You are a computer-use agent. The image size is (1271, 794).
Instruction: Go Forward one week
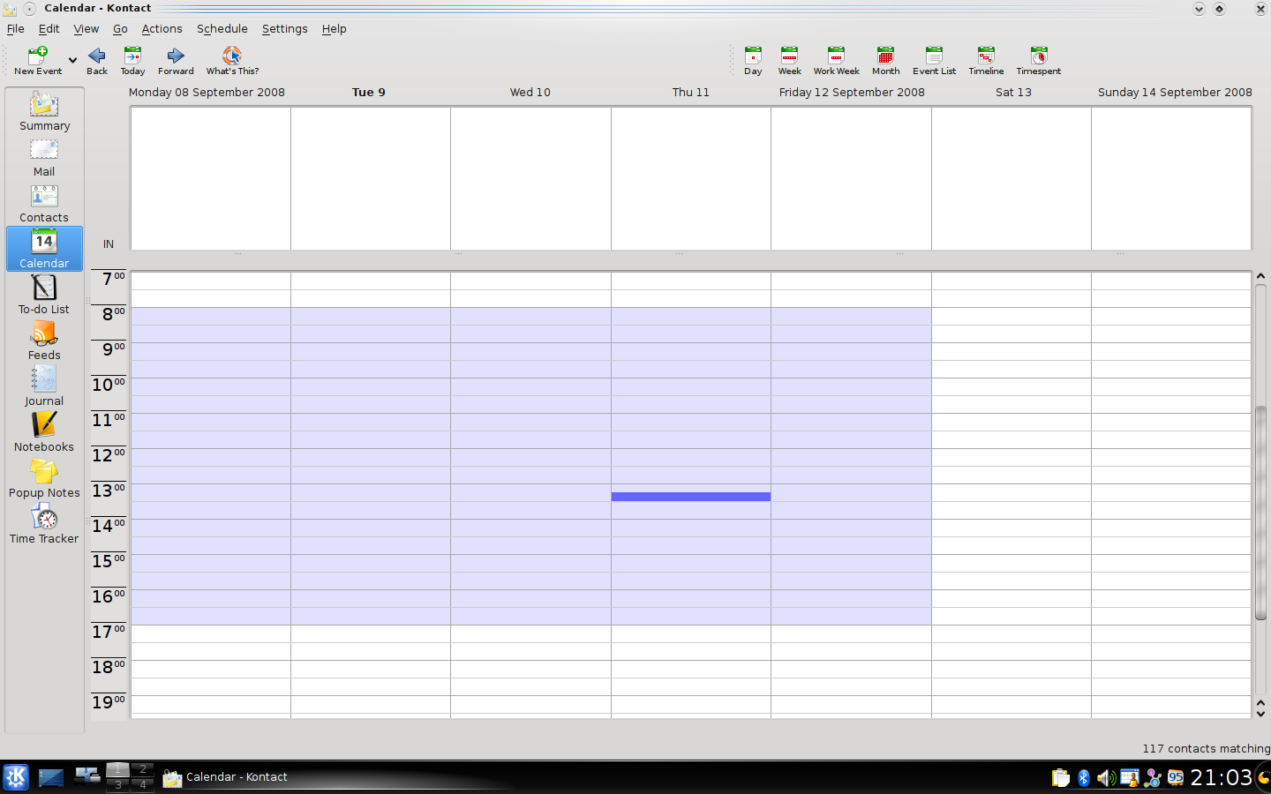(176, 61)
